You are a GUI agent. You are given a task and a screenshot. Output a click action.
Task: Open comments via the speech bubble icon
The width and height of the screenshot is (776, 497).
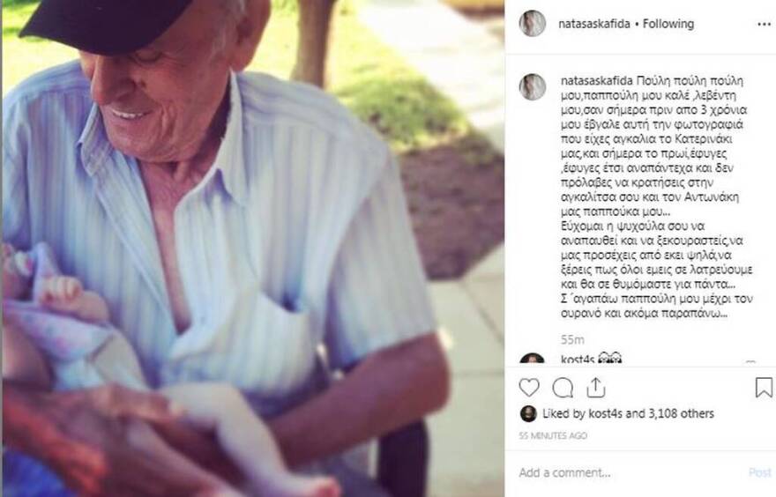(x=563, y=388)
